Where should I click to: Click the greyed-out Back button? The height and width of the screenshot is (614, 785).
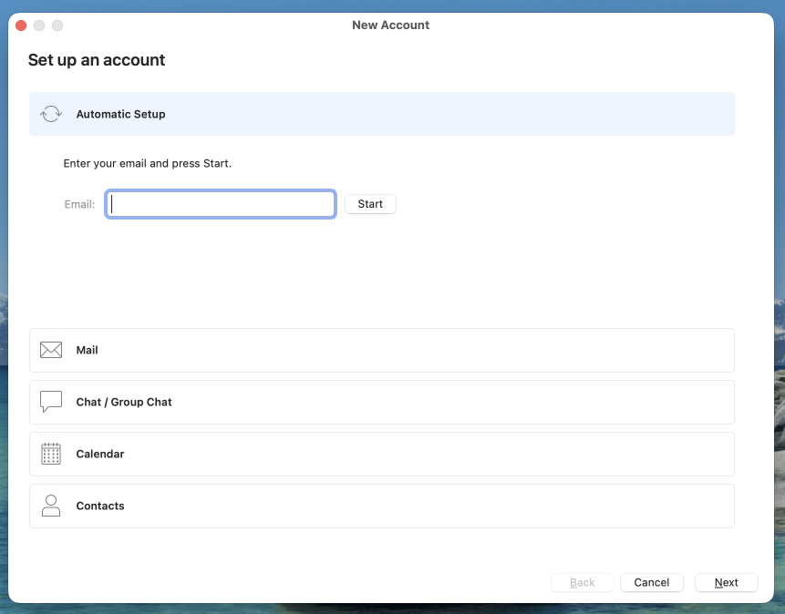point(583,583)
